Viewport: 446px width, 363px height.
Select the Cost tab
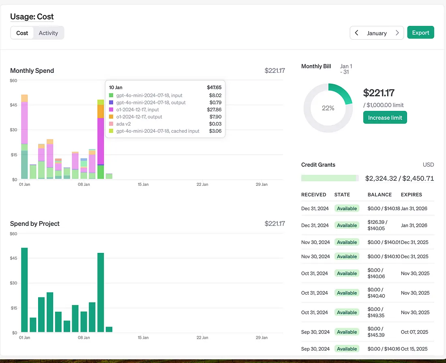pyautogui.click(x=22, y=33)
